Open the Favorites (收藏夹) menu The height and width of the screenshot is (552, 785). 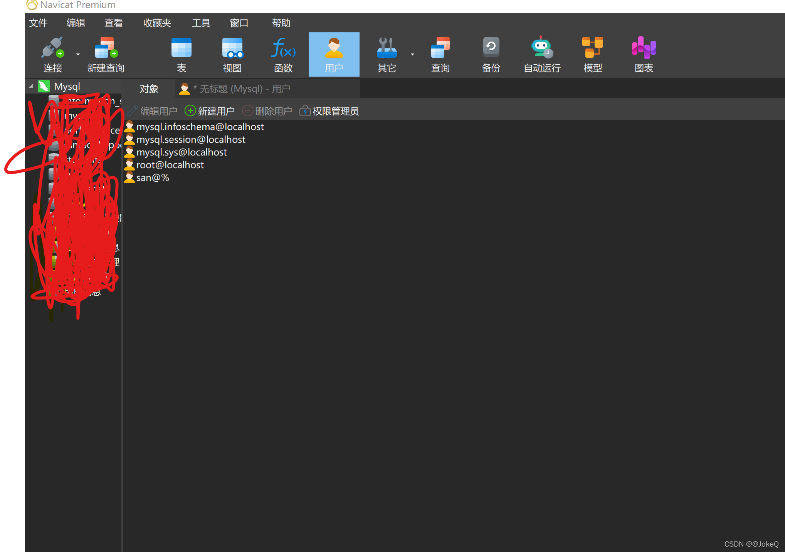tap(157, 23)
